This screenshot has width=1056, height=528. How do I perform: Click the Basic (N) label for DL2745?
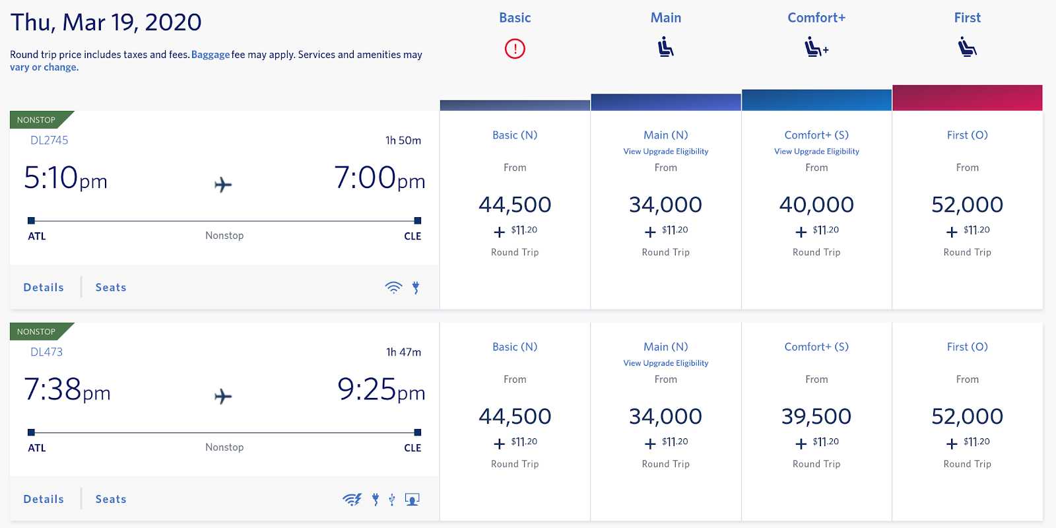click(x=515, y=135)
